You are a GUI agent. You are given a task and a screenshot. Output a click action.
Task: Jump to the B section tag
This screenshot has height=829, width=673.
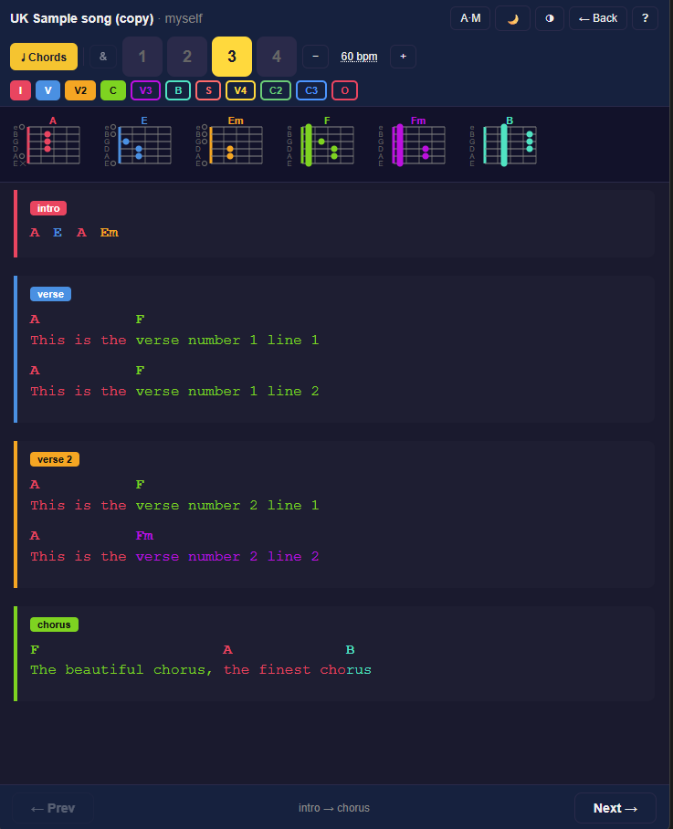[x=178, y=90]
